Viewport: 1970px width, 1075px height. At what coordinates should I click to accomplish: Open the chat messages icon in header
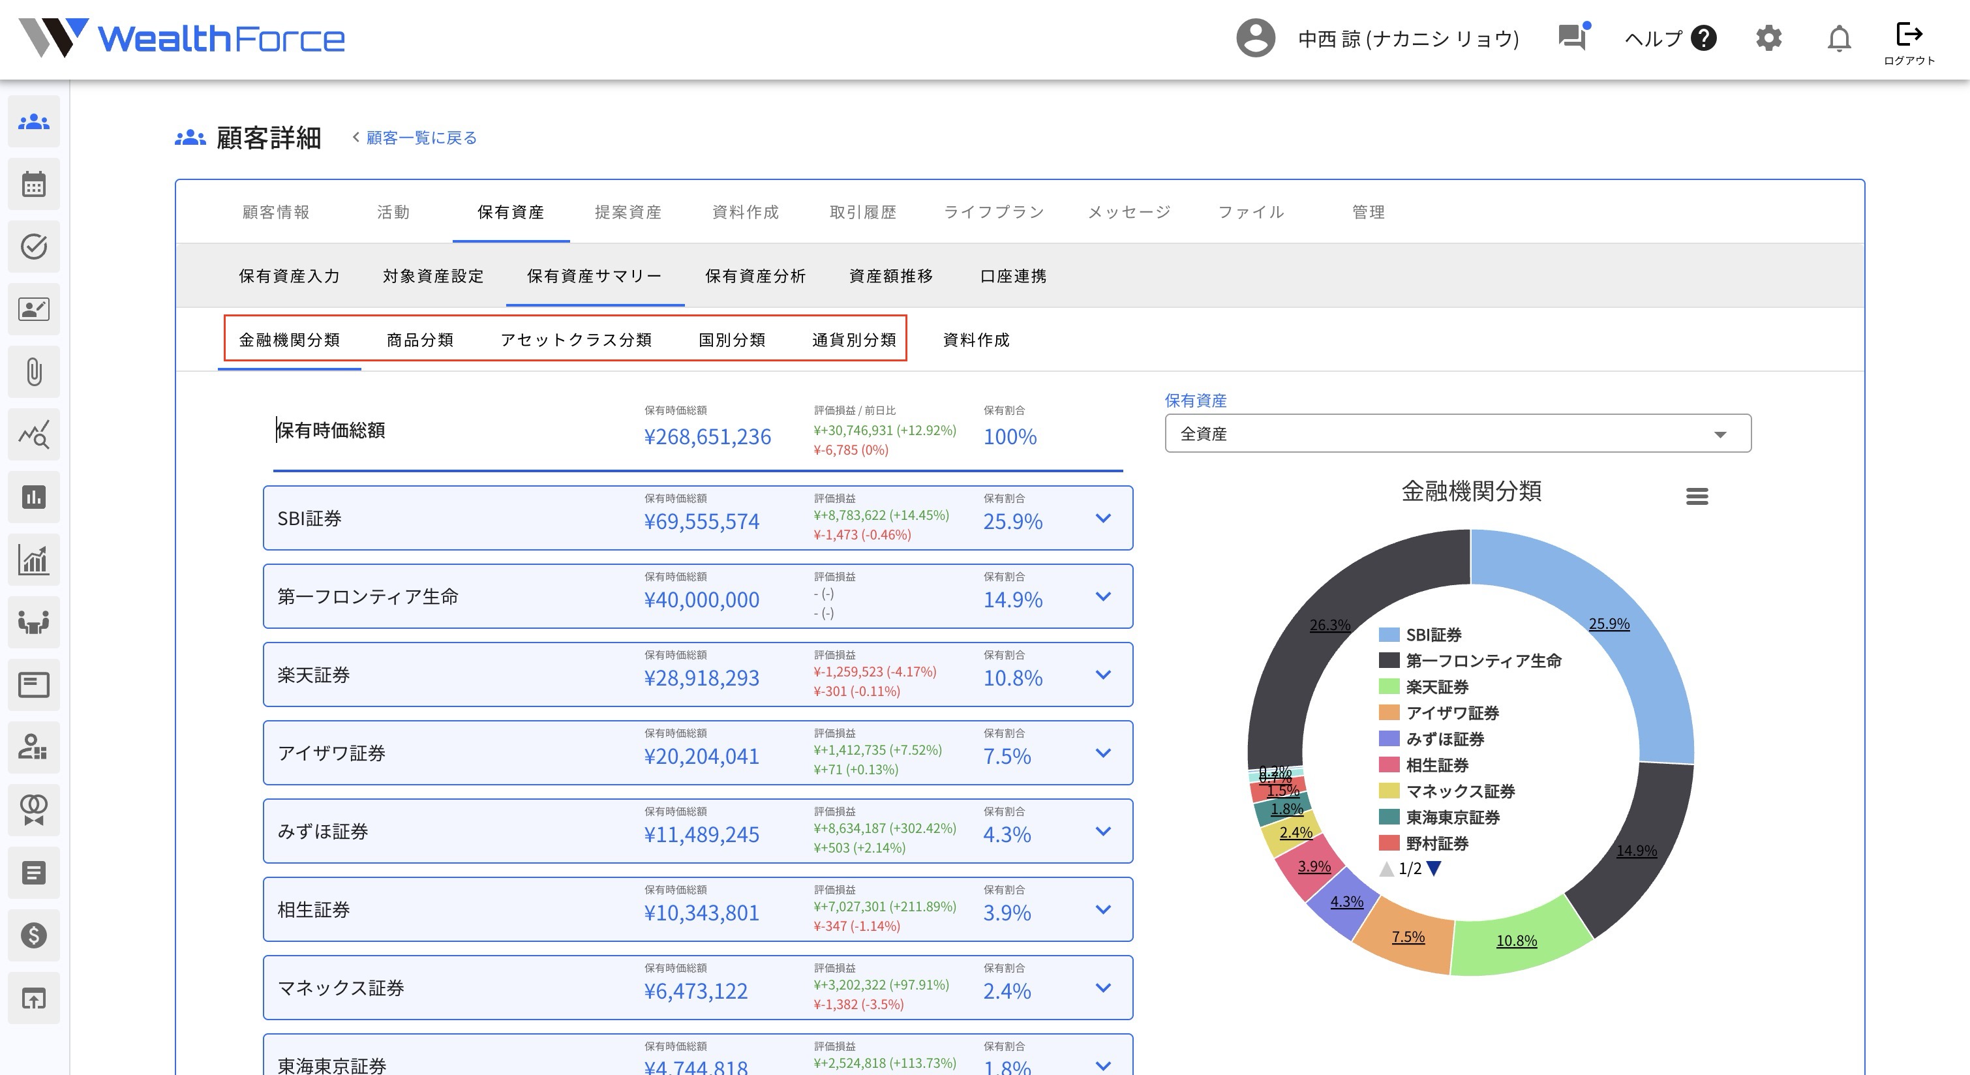pos(1573,36)
